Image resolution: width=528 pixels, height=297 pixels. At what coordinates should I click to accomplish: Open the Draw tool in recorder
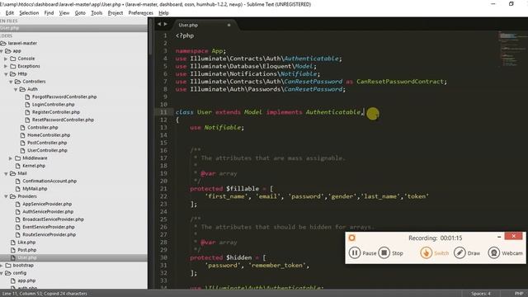tap(467, 253)
